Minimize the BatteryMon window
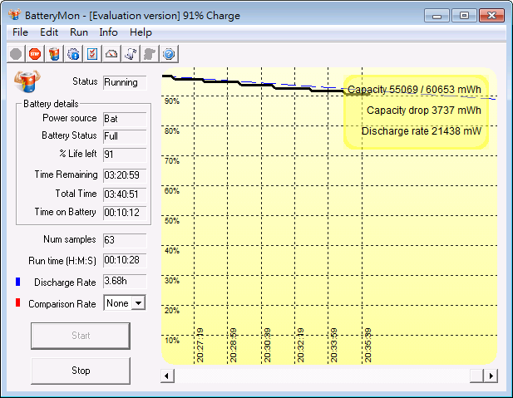The width and height of the screenshot is (513, 398). pos(437,15)
